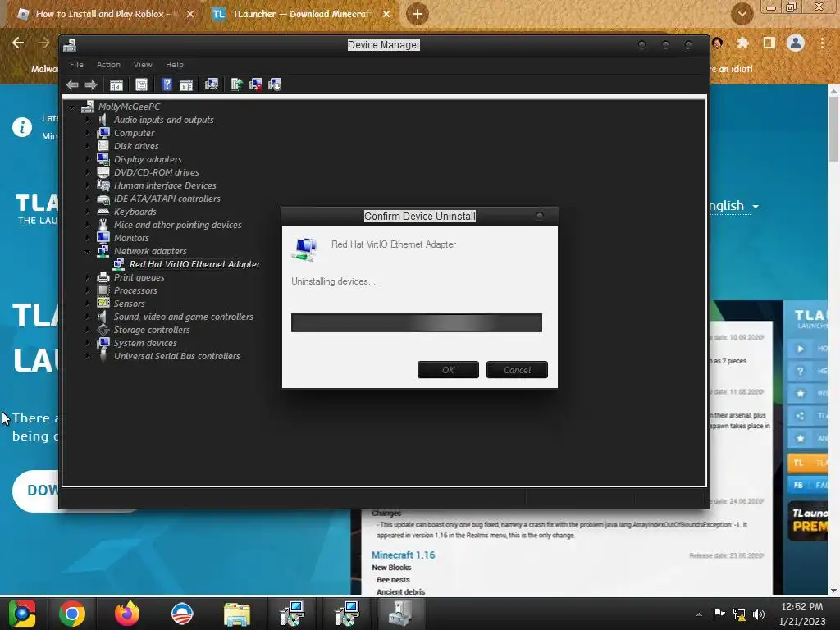Viewport: 840px width, 630px height.
Task: Open the English language dropdown on webpage
Action: point(733,206)
